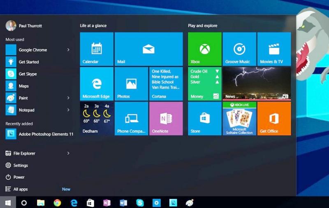Launch Edge from the taskbar

74,203
